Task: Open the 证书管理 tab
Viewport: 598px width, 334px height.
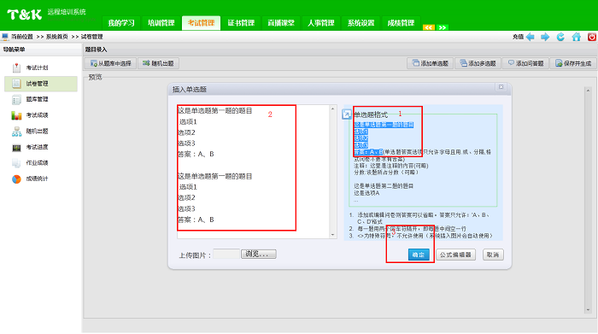Action: click(241, 23)
